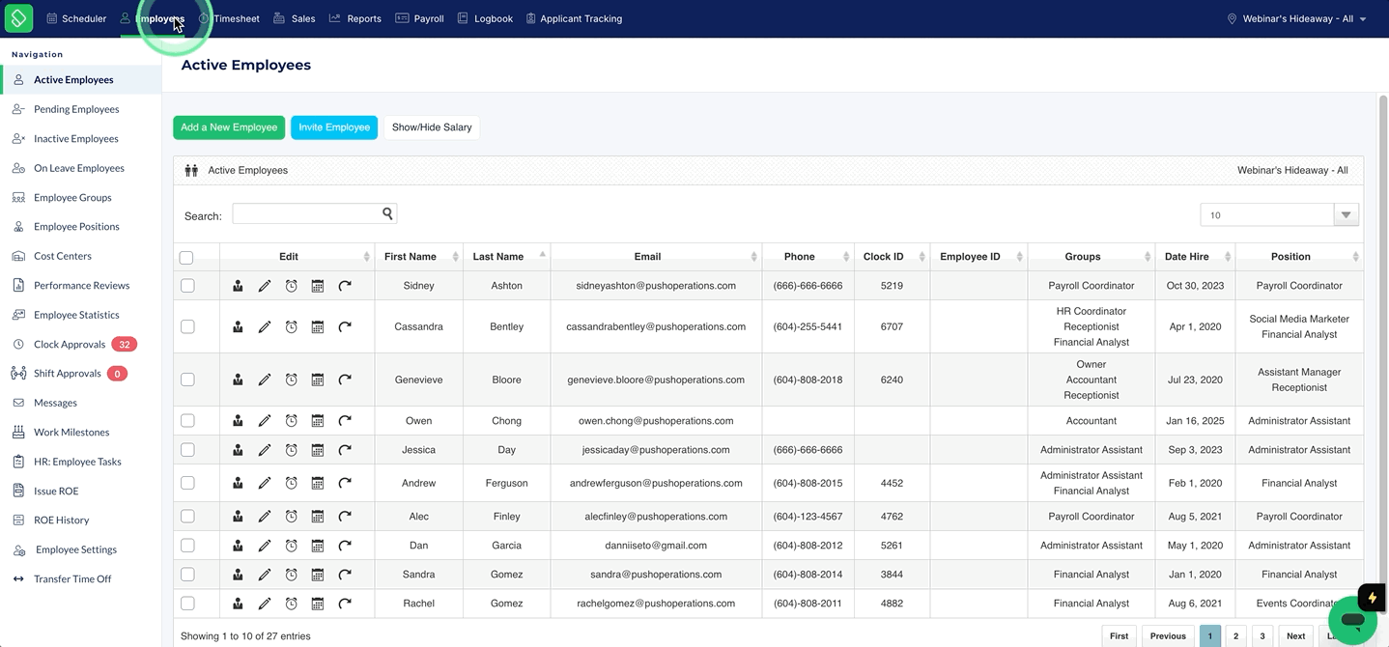Screen dimensions: 1389x647
Task: Click the curved arrow icon for Genevieve Bloore
Action: [x=345, y=380]
